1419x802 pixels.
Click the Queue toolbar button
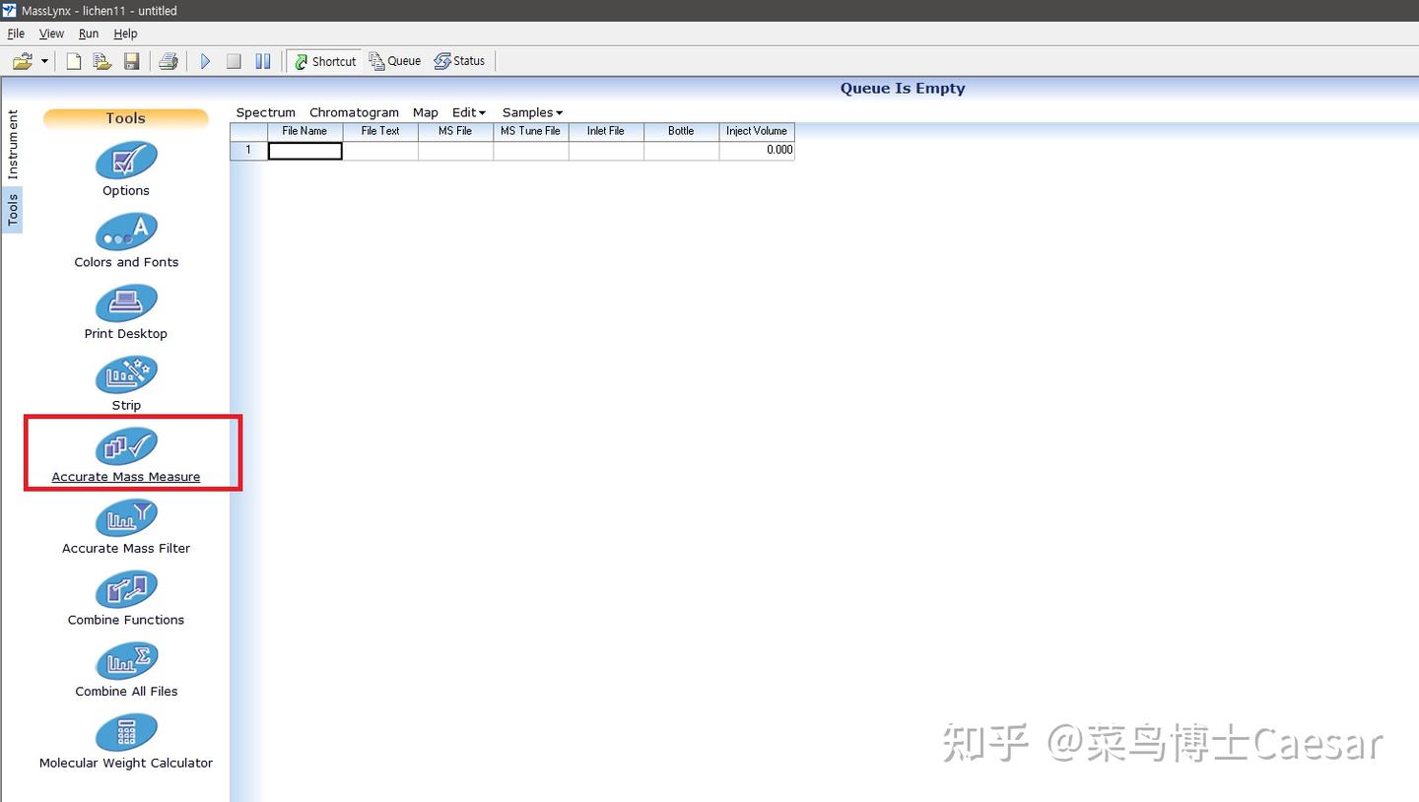click(x=393, y=60)
